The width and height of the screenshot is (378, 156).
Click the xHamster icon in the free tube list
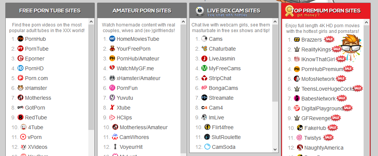[x=20, y=88]
